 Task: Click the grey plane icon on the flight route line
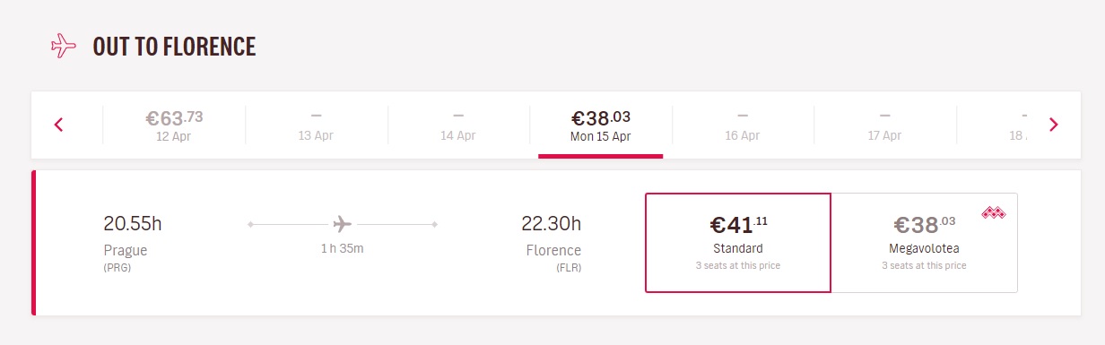pyautogui.click(x=342, y=223)
